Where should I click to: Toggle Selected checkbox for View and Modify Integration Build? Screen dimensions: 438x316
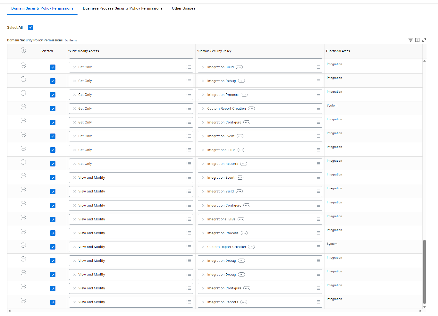tap(53, 192)
